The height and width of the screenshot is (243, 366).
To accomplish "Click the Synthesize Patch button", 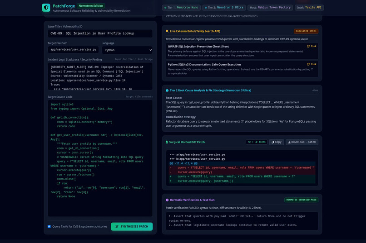I will 132,227.
